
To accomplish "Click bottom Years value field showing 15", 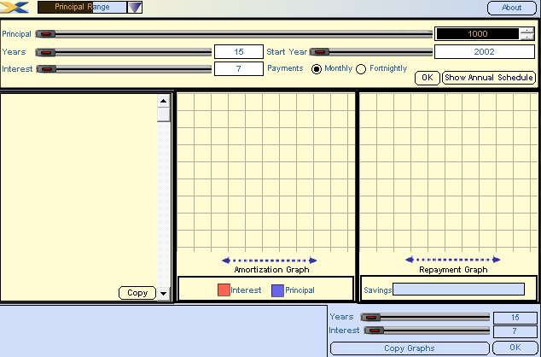I will (515, 318).
